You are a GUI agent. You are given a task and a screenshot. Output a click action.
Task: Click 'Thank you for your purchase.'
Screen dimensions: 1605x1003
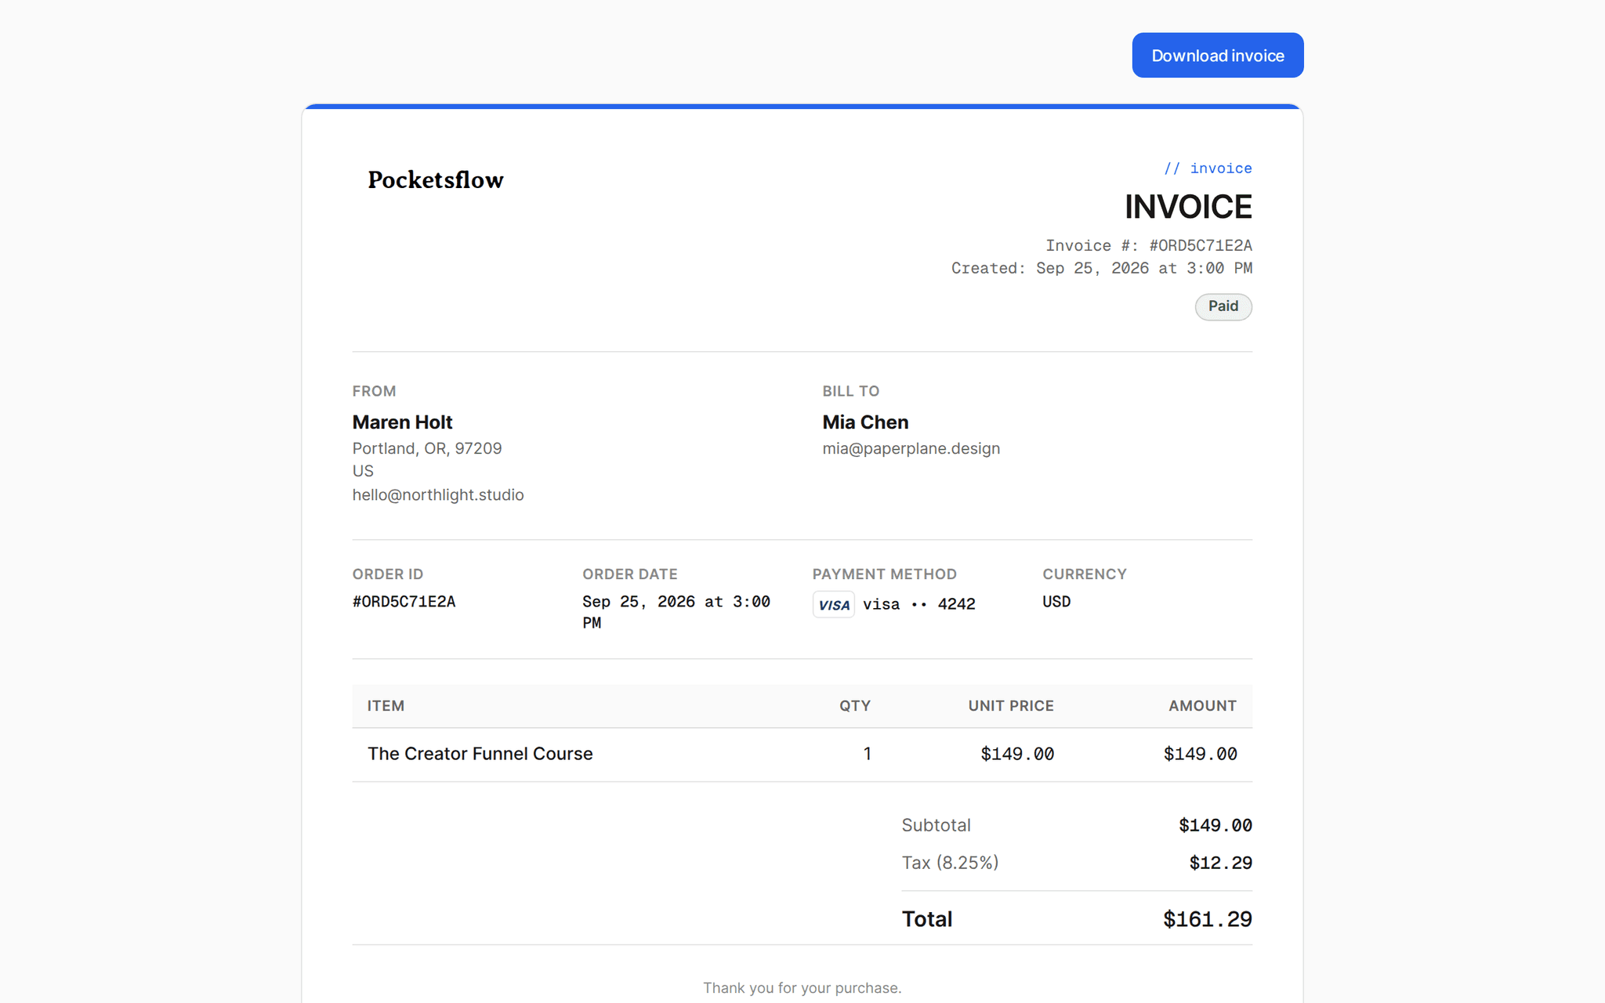[x=802, y=988]
